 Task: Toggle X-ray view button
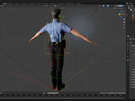(x=115, y=6)
